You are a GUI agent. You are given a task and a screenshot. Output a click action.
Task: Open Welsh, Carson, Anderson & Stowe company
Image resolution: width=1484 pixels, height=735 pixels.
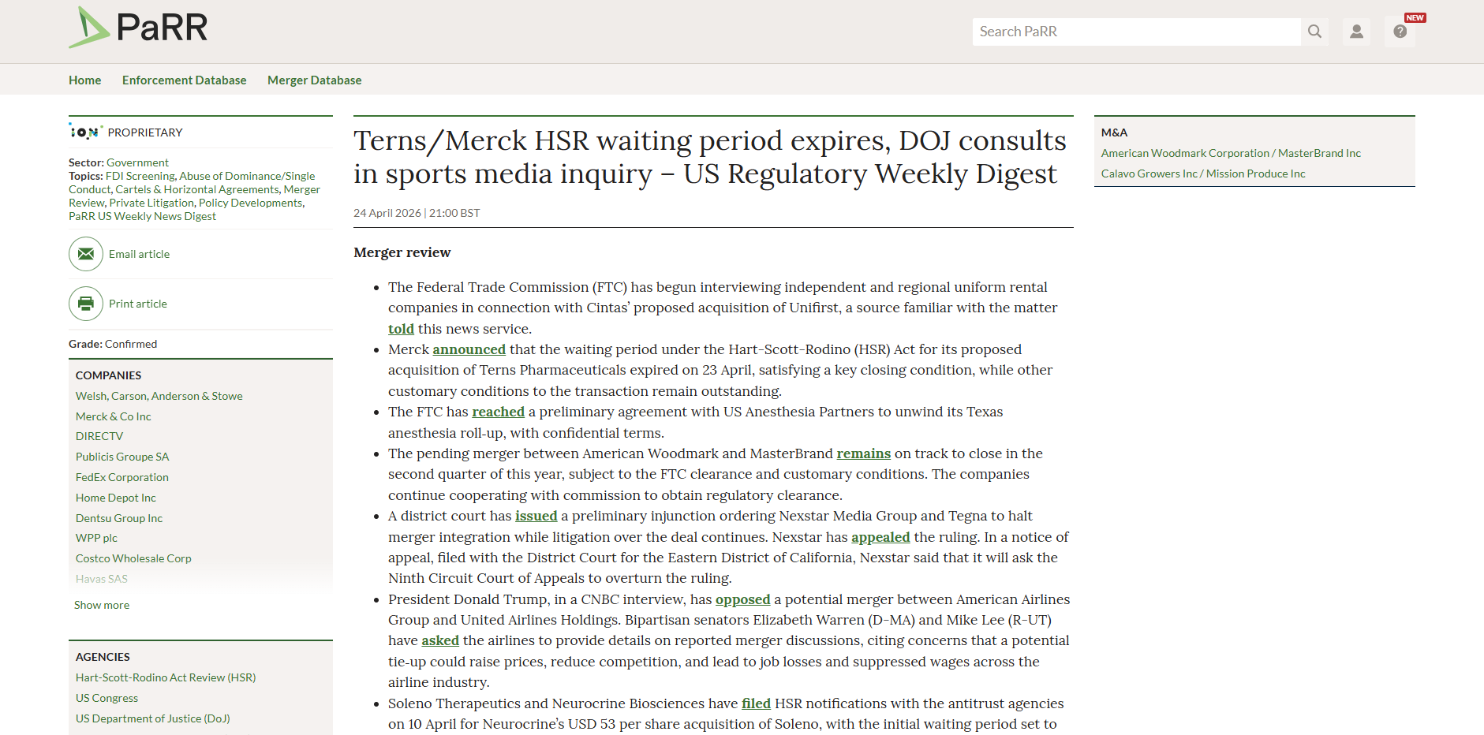coord(159,396)
